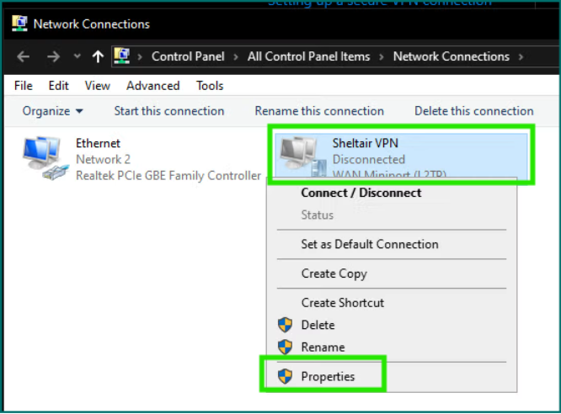
Task: Open the recent locations dropdown arrow
Action: coord(77,57)
